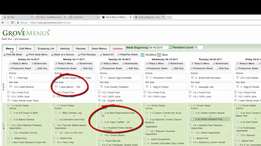Click the Print My Book button
Image resolution: width=261 pixels, height=146 pixels.
point(13,55)
